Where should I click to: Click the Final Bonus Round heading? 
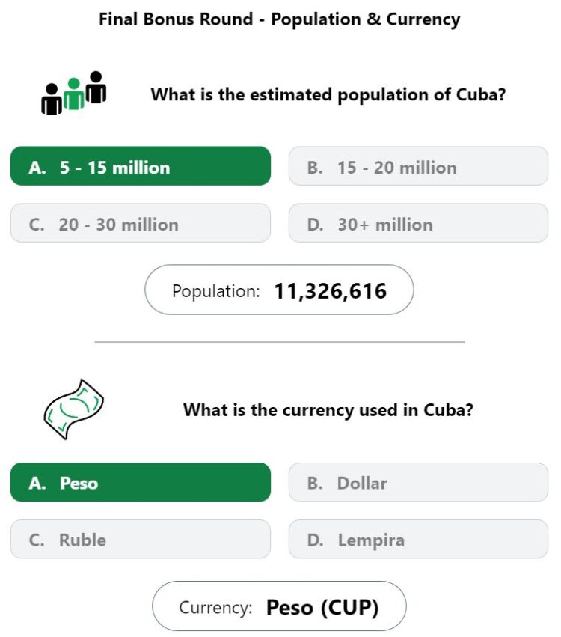click(x=280, y=19)
